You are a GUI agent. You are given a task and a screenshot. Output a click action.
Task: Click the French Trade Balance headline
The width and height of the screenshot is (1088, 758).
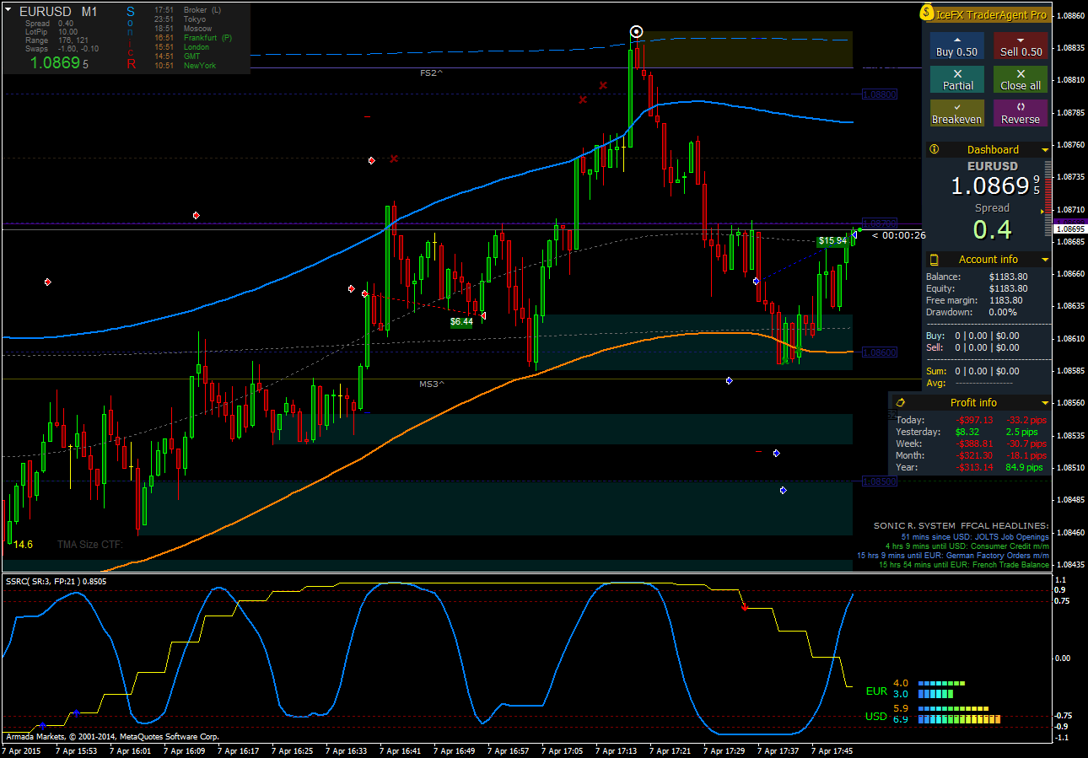(964, 565)
